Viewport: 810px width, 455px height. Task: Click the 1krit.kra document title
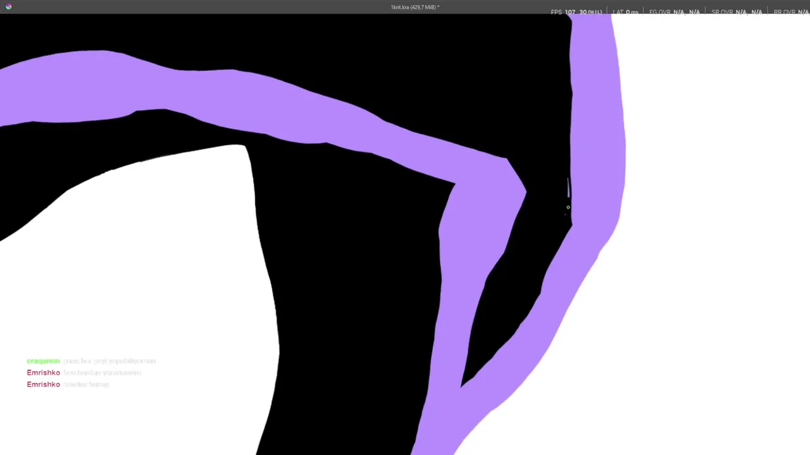click(x=415, y=8)
